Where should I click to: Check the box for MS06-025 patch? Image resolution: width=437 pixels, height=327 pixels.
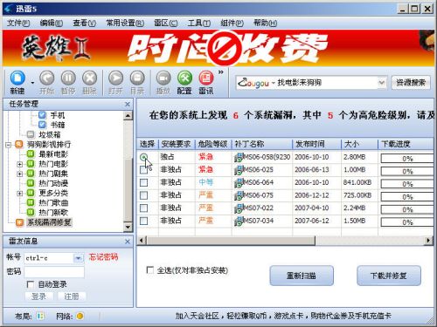pos(143,170)
